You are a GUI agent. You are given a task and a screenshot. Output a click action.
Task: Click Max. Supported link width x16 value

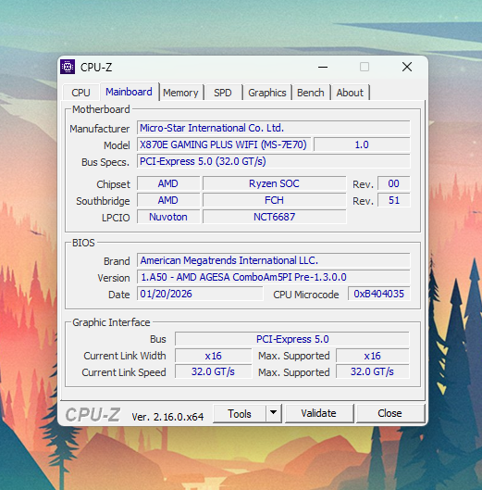pos(373,356)
